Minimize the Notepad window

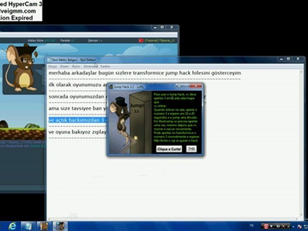[281, 59]
